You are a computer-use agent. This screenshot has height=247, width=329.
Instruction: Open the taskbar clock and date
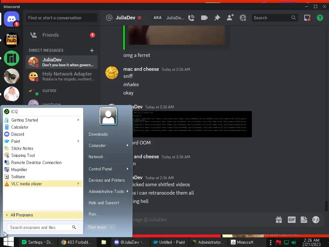point(311,242)
